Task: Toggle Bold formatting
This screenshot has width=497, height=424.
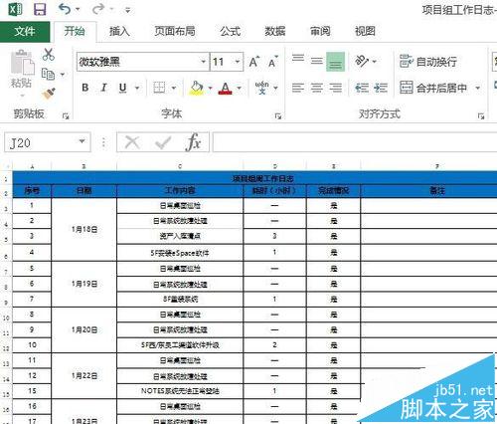Action: (x=85, y=88)
